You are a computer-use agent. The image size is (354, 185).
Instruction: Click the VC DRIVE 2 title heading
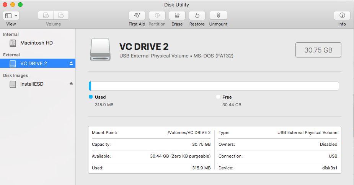point(144,47)
